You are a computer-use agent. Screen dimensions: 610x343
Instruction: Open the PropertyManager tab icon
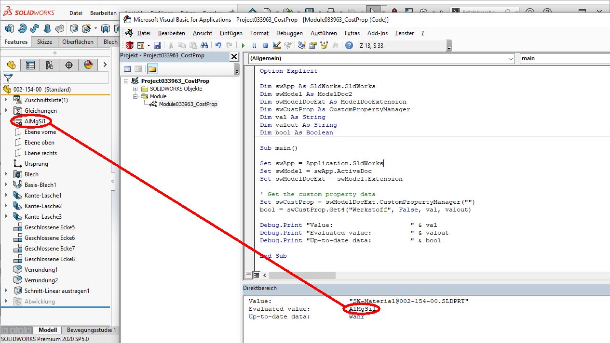30,65
